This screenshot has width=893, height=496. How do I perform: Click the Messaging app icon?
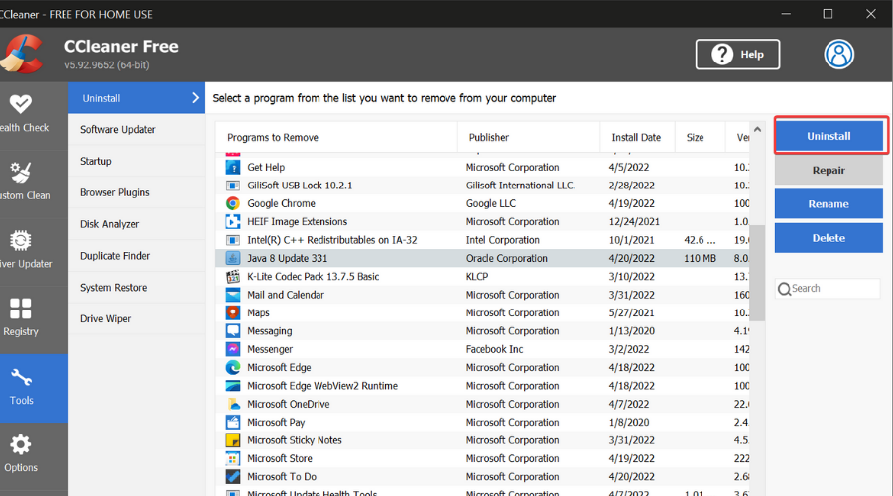point(233,331)
